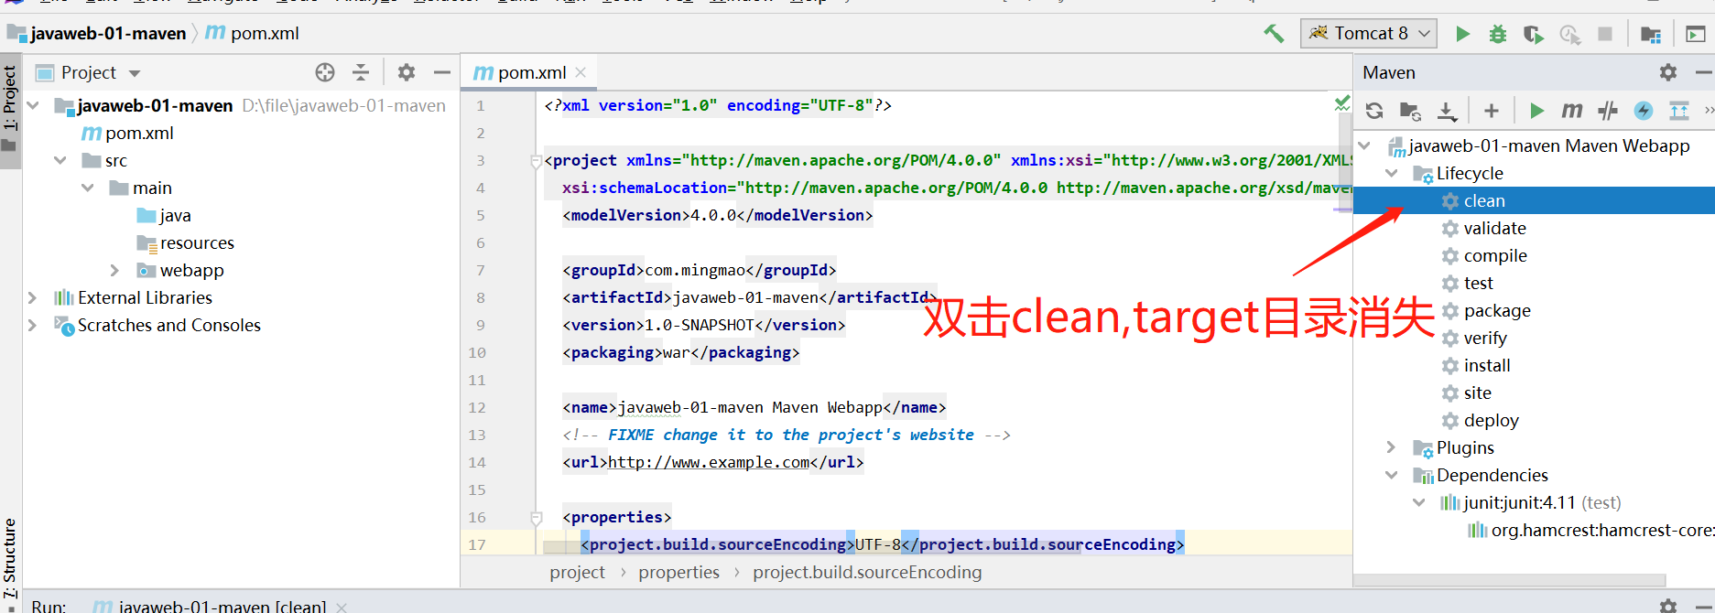Collapse junit:junit:4.11 dependency node
The image size is (1715, 613).
(x=1419, y=502)
